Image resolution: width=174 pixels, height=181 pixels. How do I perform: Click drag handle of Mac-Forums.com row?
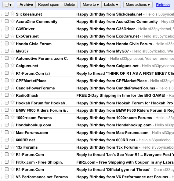pos(2,132)
